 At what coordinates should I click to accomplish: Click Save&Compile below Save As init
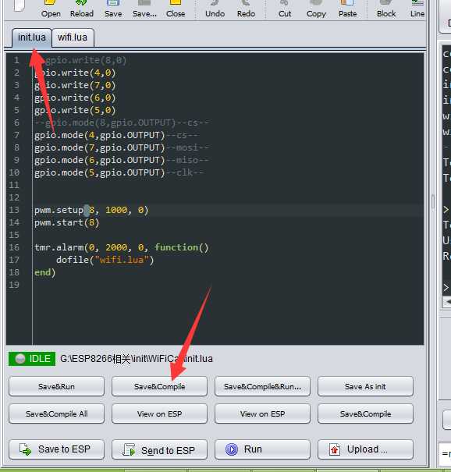click(x=365, y=413)
